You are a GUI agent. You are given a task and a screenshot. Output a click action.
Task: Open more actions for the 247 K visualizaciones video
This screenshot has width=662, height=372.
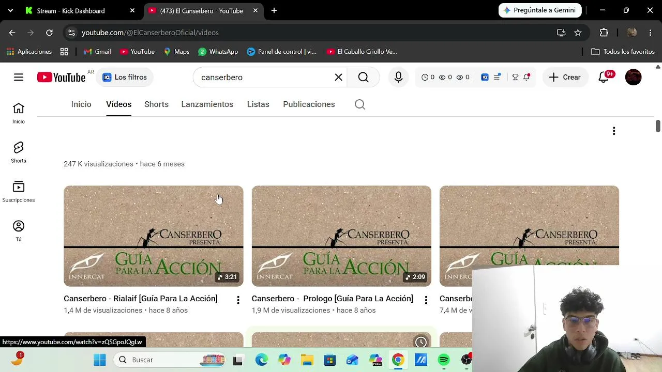tap(614, 131)
